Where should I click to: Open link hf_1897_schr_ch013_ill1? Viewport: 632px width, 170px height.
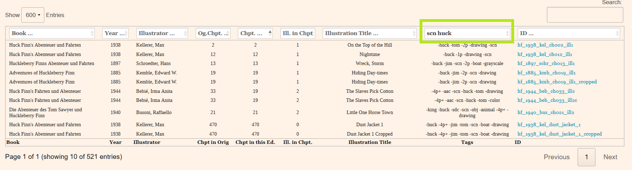point(546,64)
